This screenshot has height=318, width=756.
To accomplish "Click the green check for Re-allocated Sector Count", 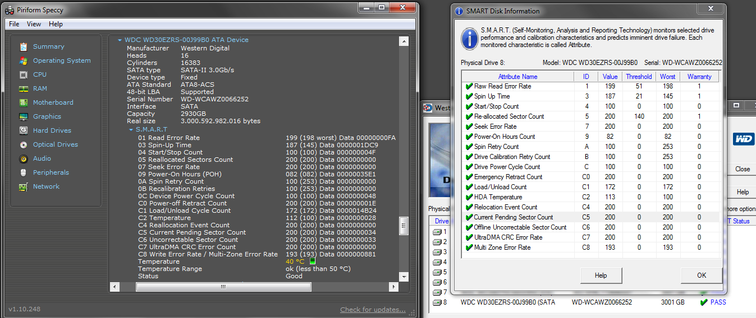I will [x=469, y=116].
